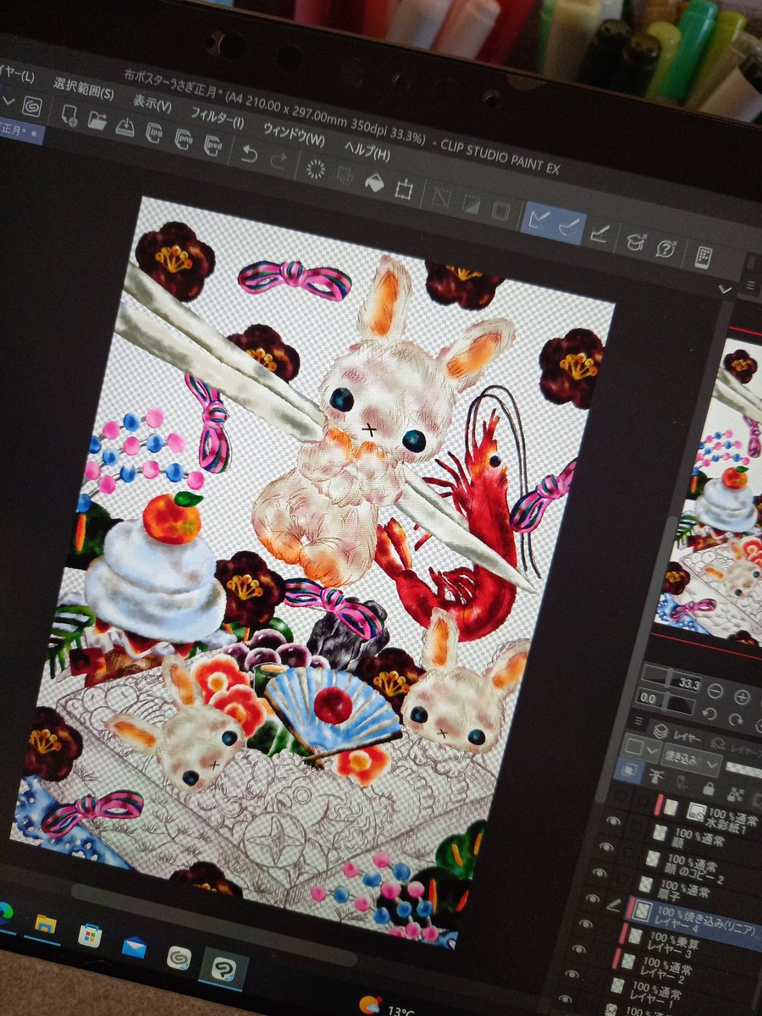This screenshot has height=1016, width=762.
Task: Open the ヘルプ(H) menu
Action: click(x=367, y=154)
